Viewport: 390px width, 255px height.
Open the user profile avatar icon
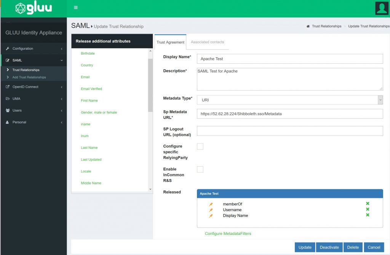[382, 8]
